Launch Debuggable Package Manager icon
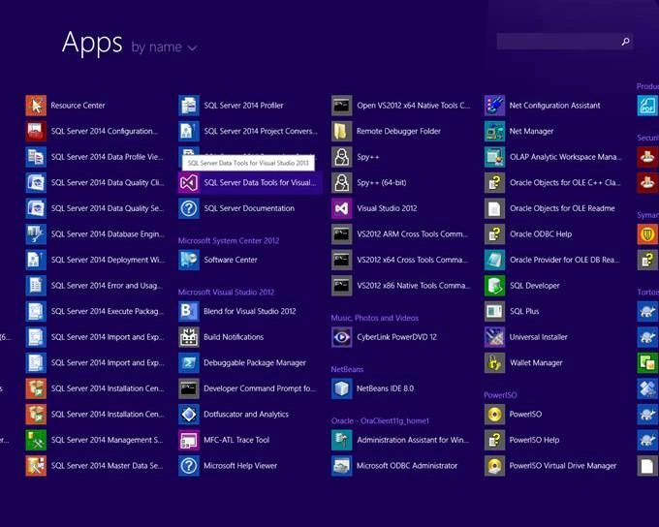The width and height of the screenshot is (659, 527). pos(189,362)
